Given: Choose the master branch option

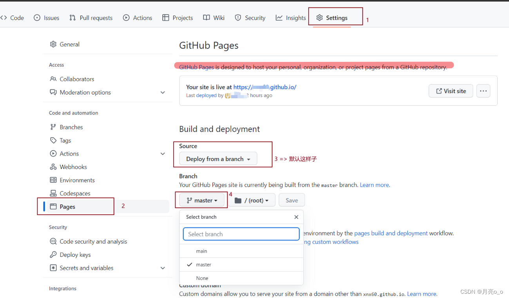Looking at the screenshot, I should click(241, 265).
